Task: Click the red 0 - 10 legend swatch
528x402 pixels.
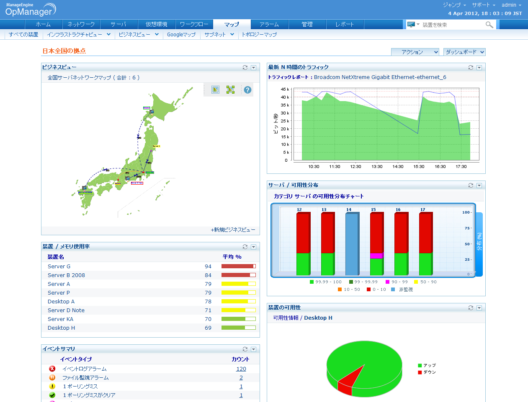Action: pyautogui.click(x=368, y=289)
